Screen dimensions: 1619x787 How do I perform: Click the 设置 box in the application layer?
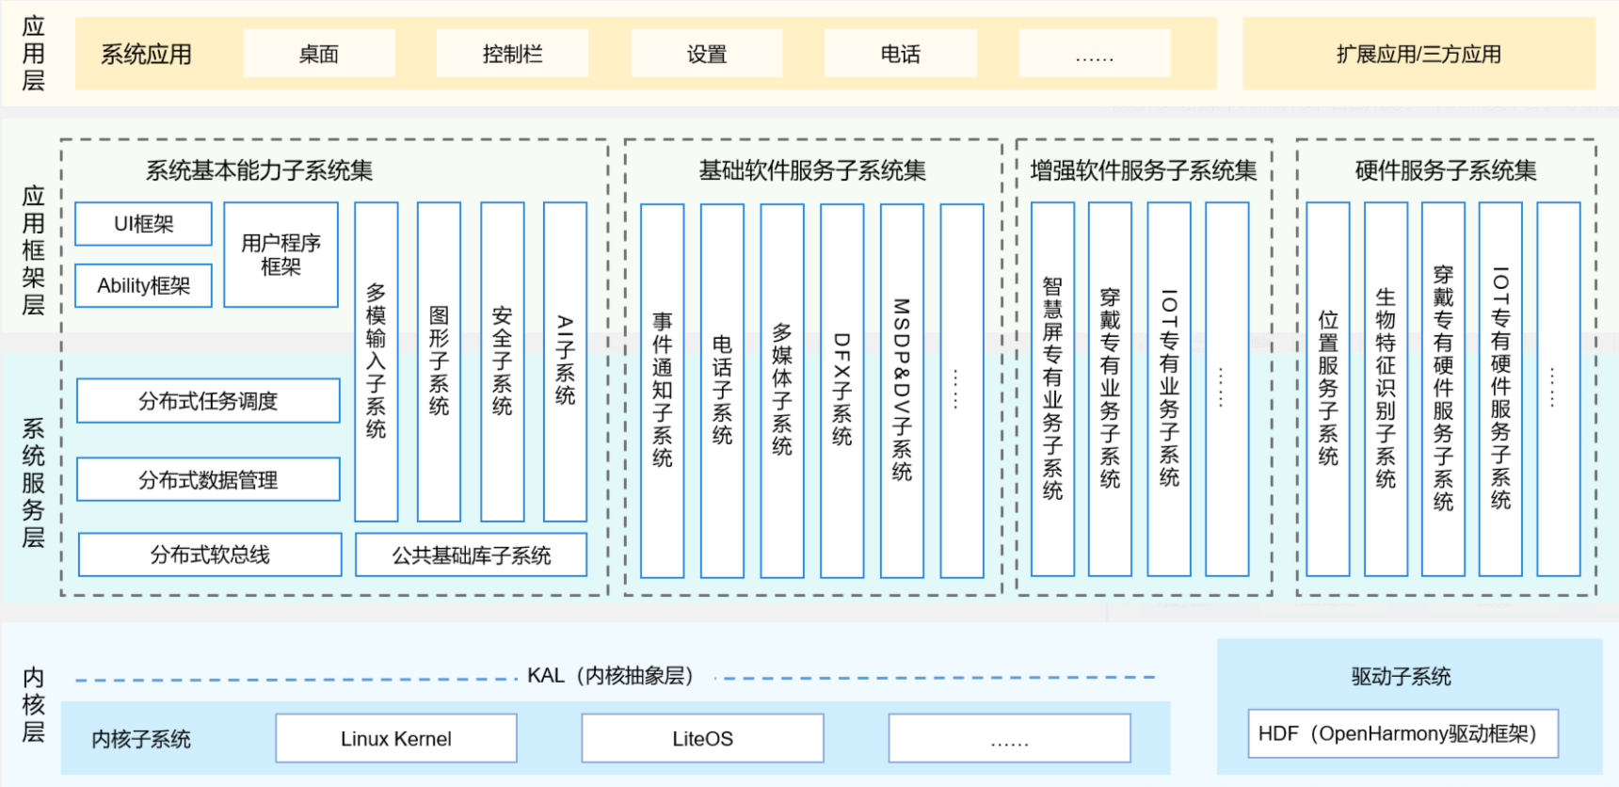[706, 54]
